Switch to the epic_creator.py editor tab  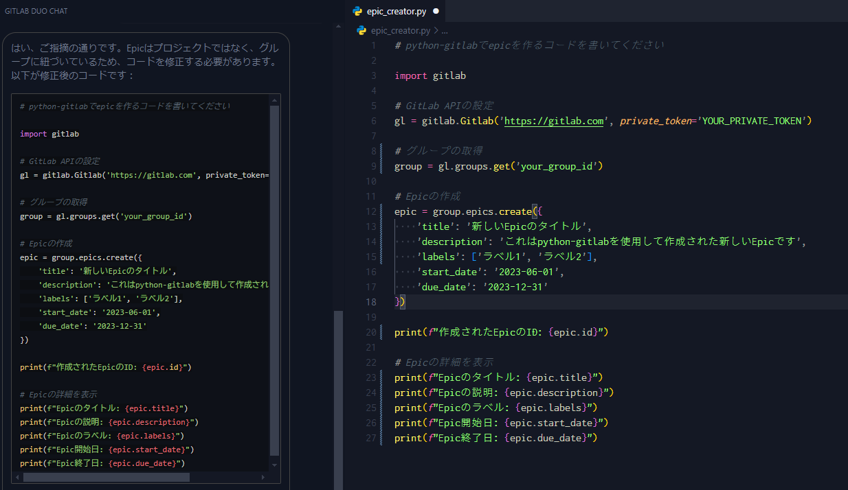tap(396, 11)
